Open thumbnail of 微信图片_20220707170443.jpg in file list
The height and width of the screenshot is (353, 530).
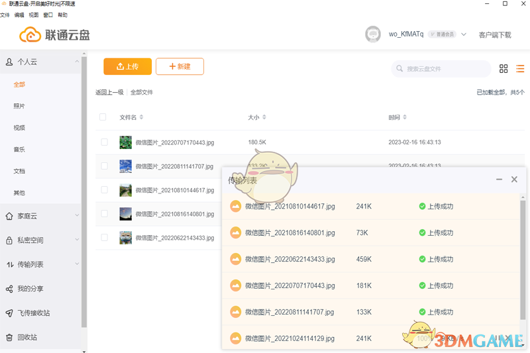126,142
